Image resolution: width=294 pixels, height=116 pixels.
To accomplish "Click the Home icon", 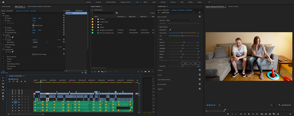I will coord(3,2).
